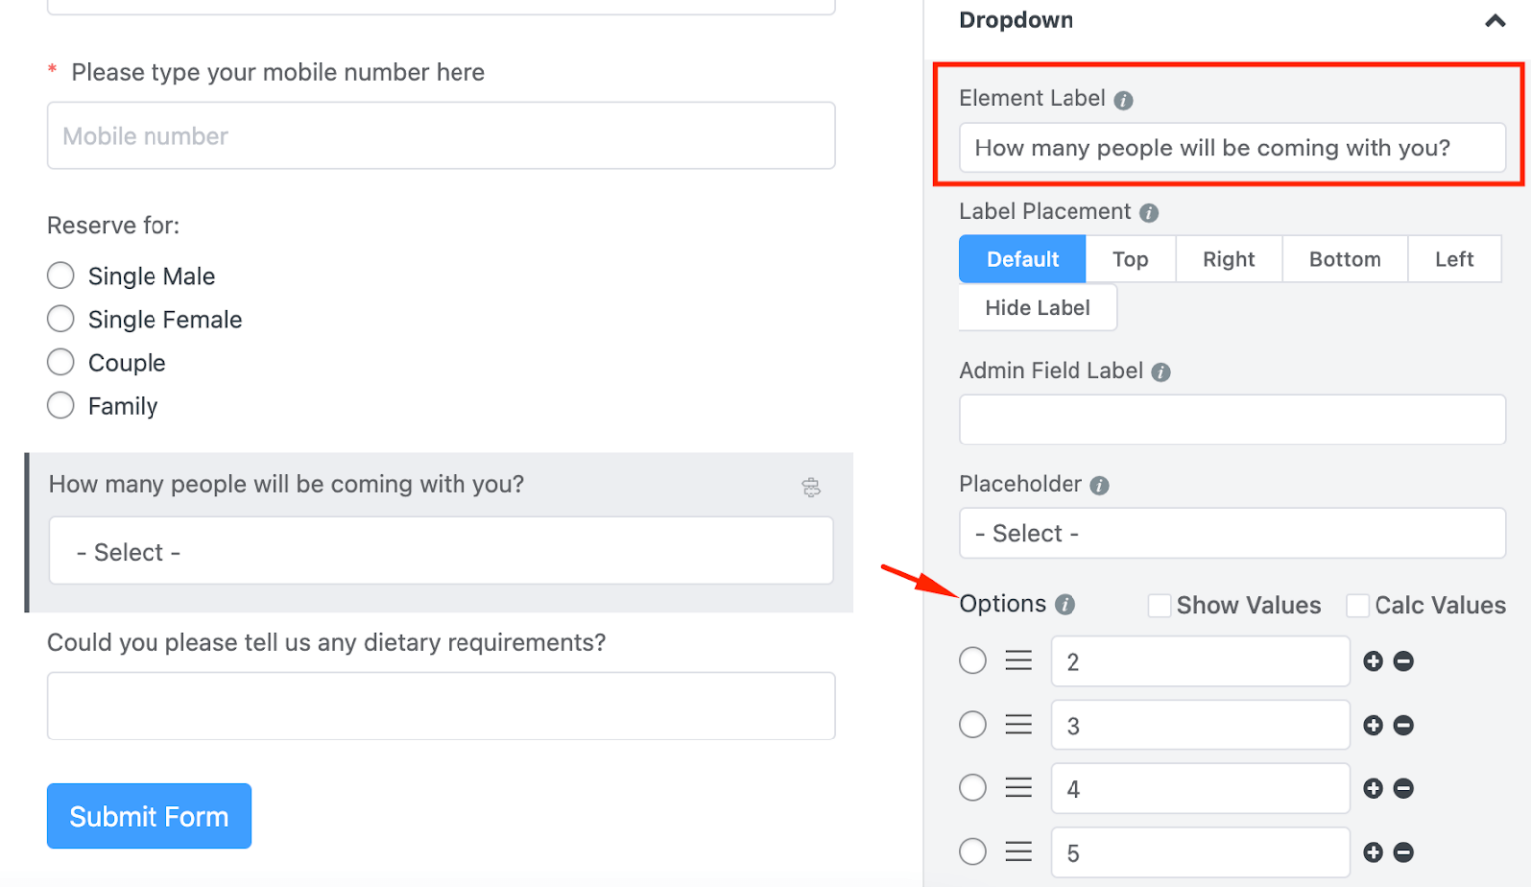Enable the Show Values checkbox
1531x887 pixels.
pos(1159,605)
